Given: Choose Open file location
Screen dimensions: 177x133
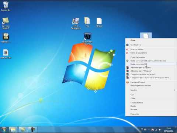Looking at the screenshot, I should pos(151,57).
